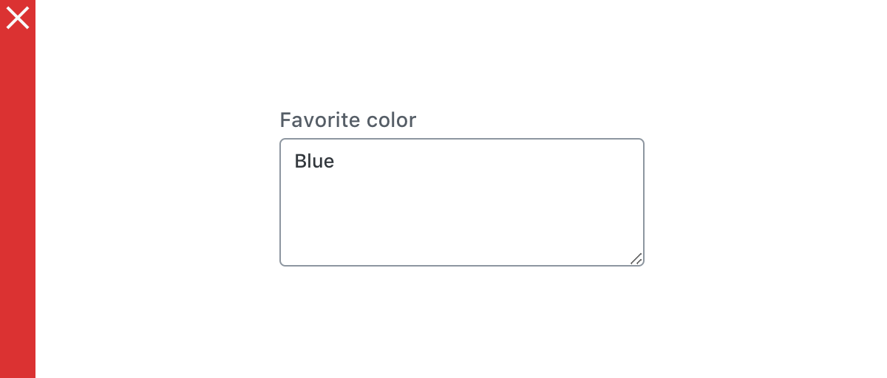The width and height of the screenshot is (887, 378).
Task: Dismiss the red sidebar with X
Action: pyautogui.click(x=18, y=18)
